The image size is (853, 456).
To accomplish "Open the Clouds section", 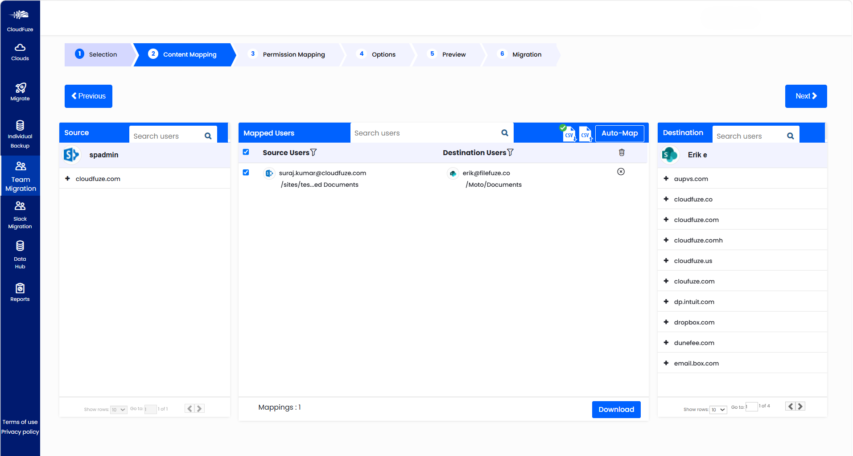I will [20, 52].
